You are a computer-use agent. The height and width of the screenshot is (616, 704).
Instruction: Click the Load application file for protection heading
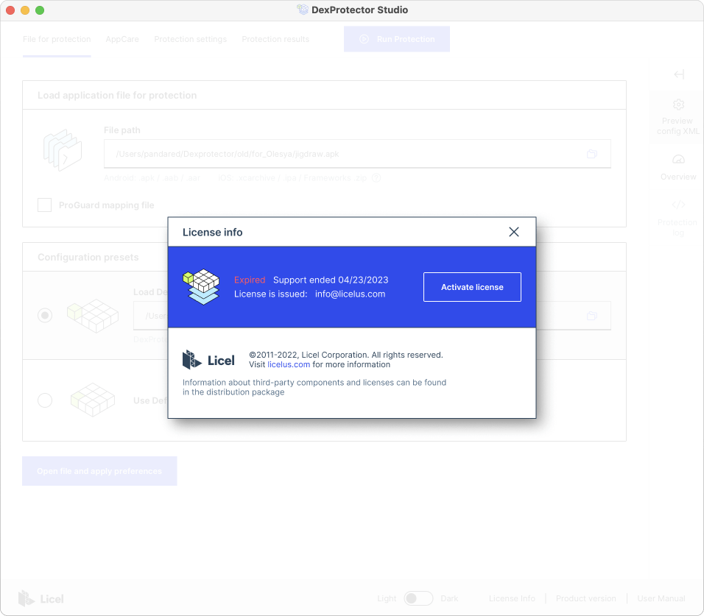[117, 95]
